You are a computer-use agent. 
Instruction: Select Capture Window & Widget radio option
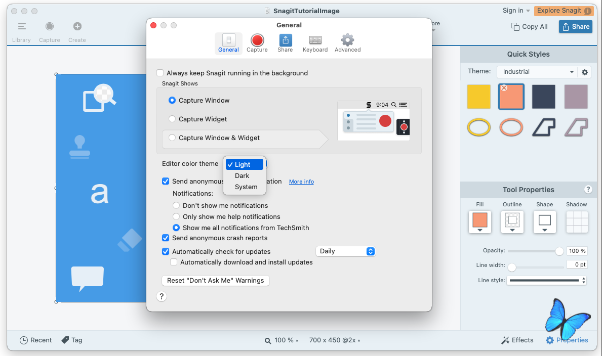click(x=172, y=138)
